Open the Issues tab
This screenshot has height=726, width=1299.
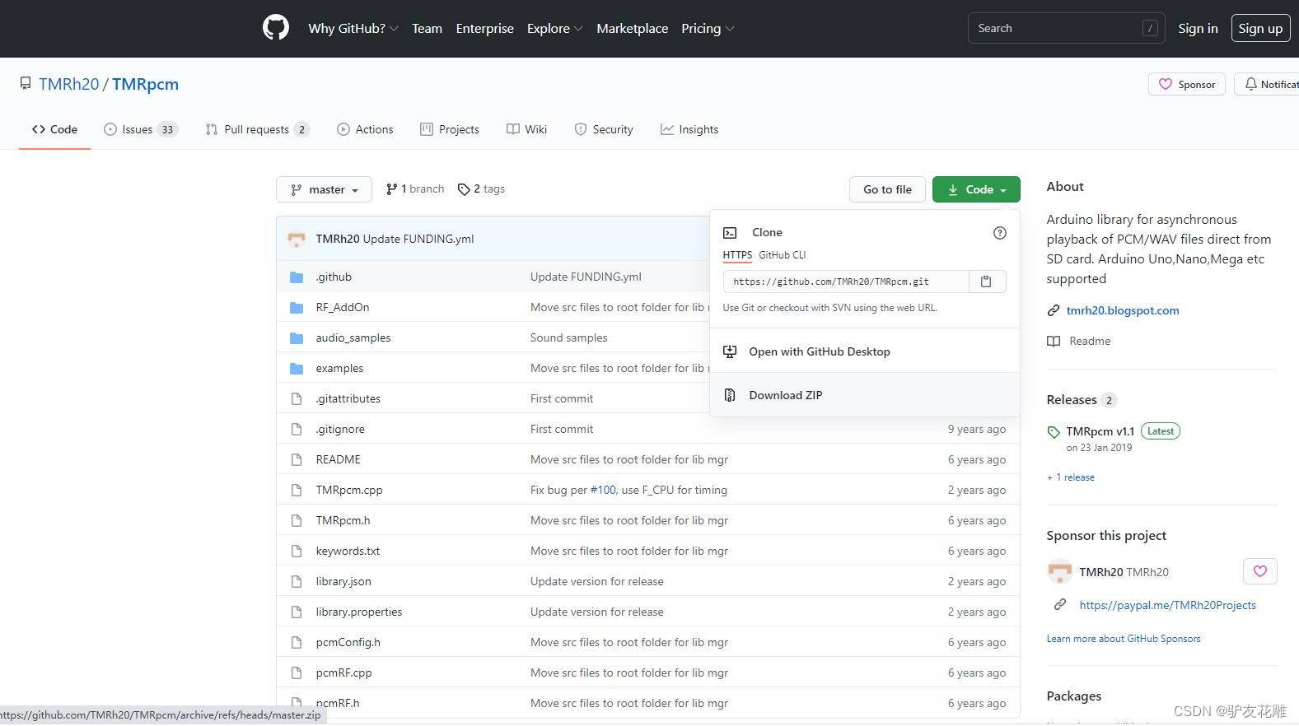coord(140,129)
